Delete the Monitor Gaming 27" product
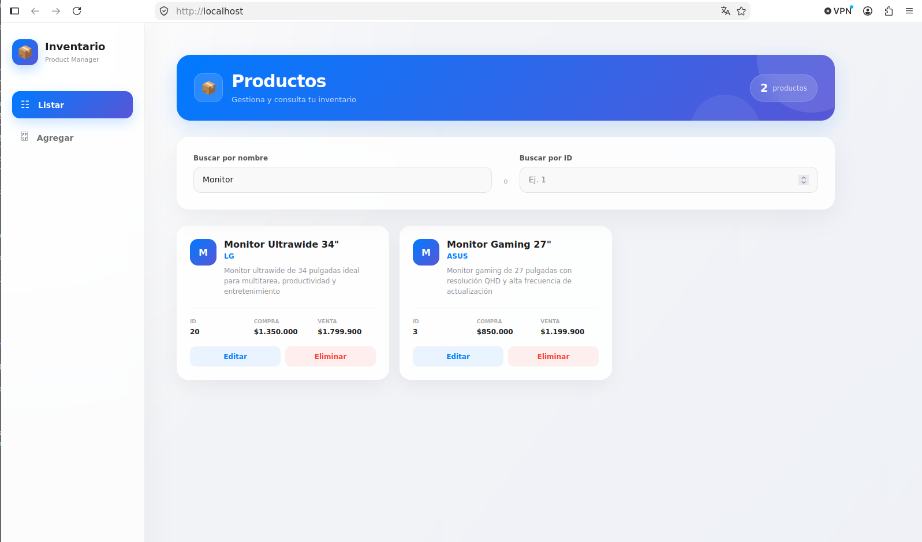Screen dimensions: 922x542 click(x=553, y=356)
